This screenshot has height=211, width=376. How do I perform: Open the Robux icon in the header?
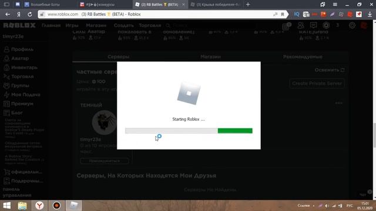(326, 25)
